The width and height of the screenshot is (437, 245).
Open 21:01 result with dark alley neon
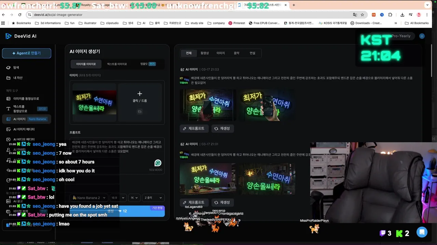point(267,179)
